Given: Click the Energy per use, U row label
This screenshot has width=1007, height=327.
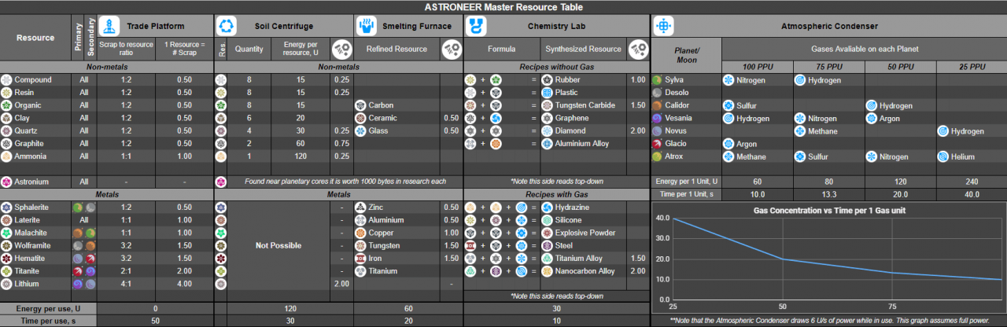Looking at the screenshot, I should pos(35,309).
